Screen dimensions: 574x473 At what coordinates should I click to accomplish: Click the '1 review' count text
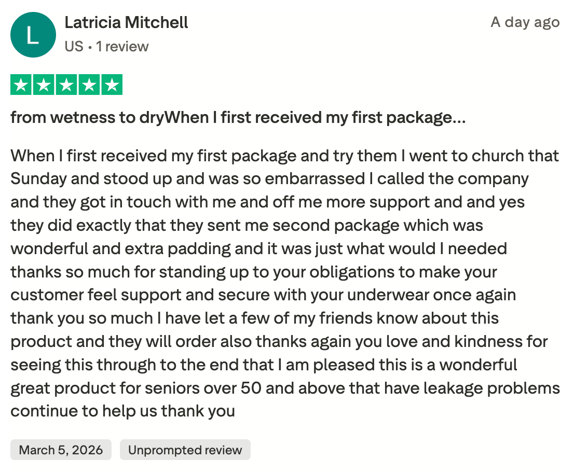122,47
